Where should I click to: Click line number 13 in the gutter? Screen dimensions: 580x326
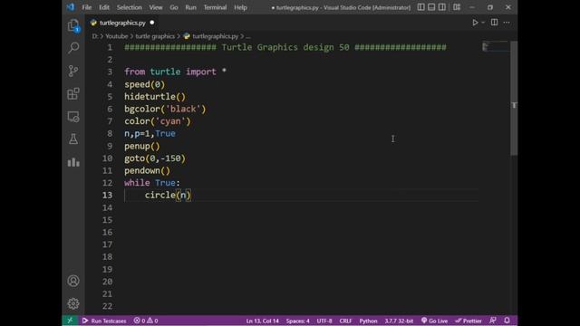[x=107, y=196]
